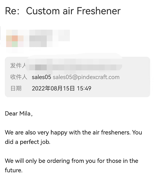The width and height of the screenshot is (154, 179).
Task: Select the recipient name sales05
Action: click(42, 77)
